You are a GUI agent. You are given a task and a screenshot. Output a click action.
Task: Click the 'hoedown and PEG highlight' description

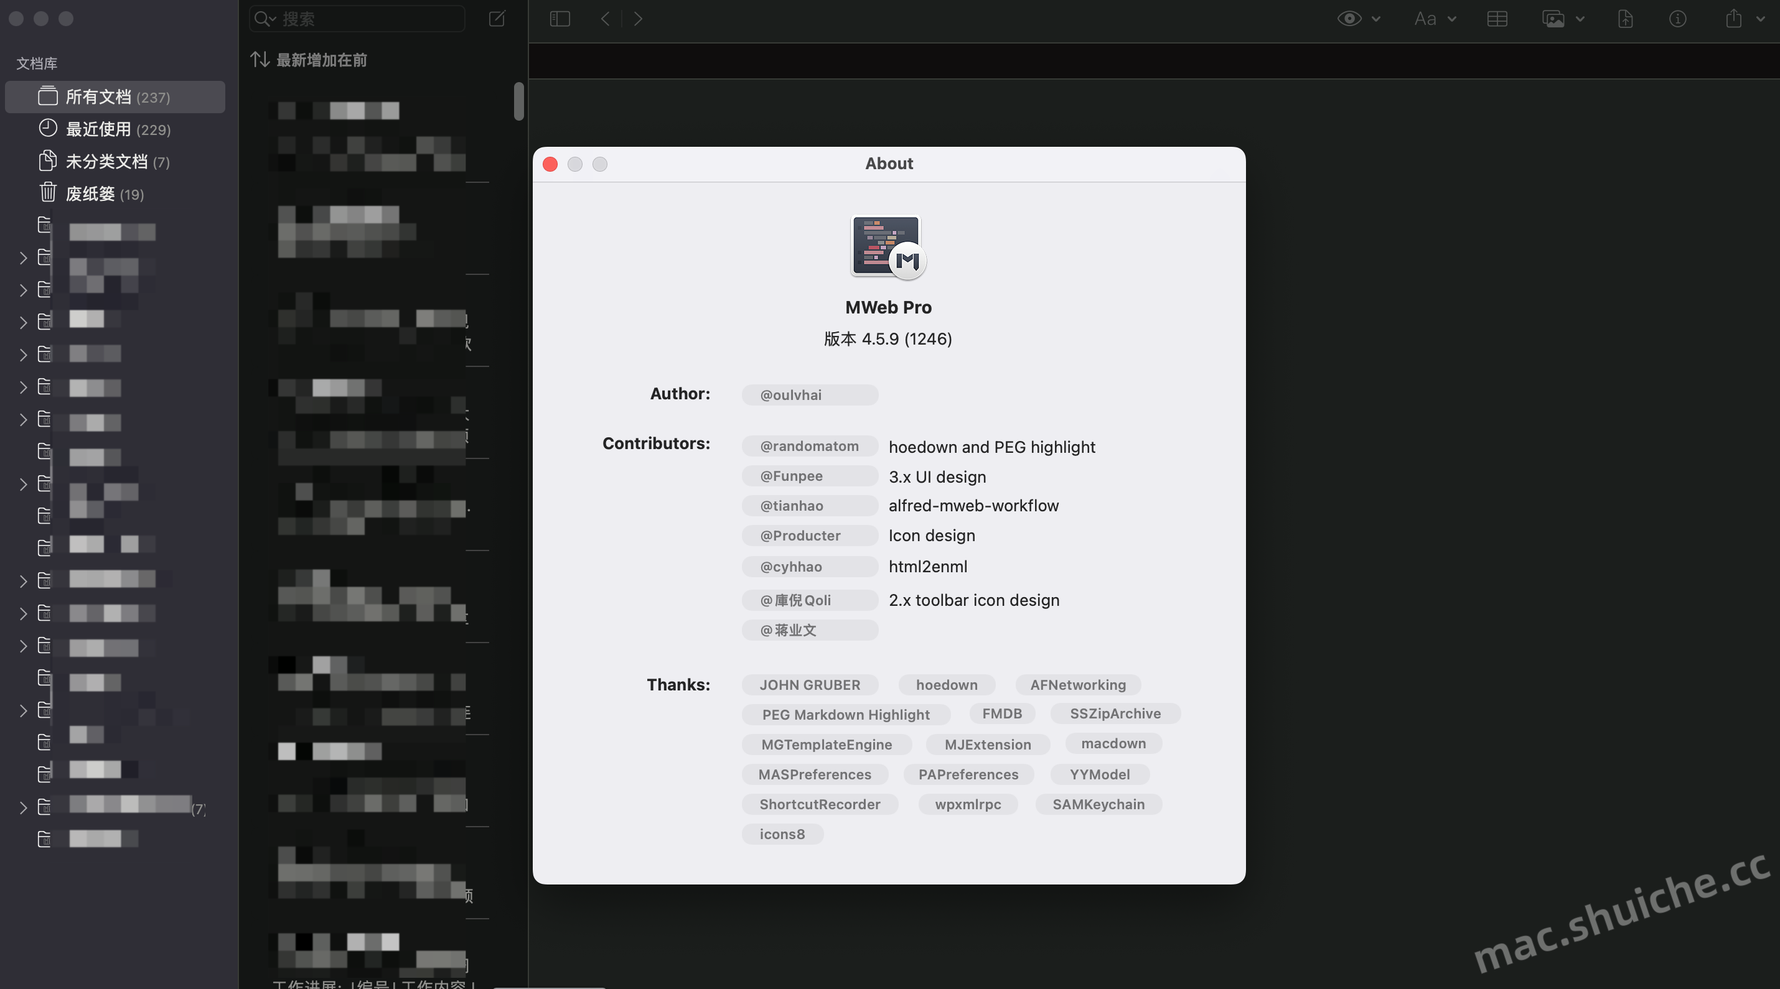pyautogui.click(x=991, y=447)
